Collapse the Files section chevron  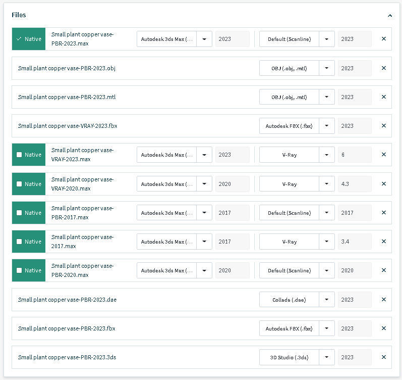[389, 16]
